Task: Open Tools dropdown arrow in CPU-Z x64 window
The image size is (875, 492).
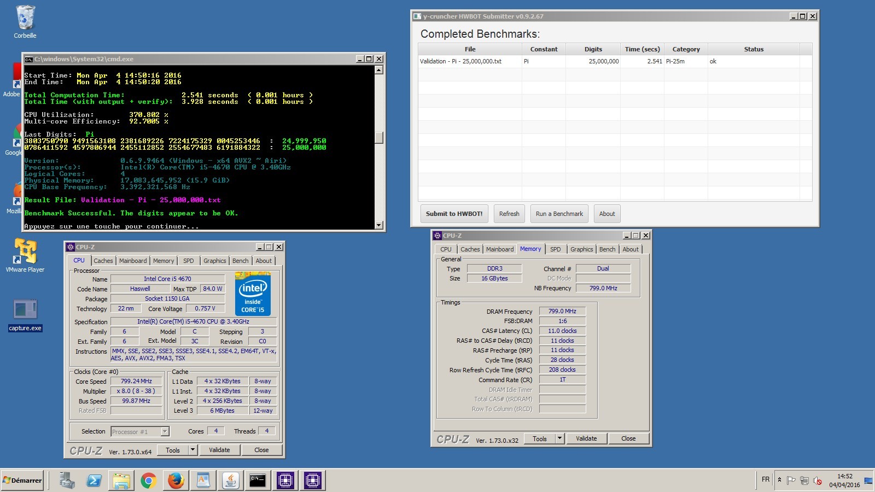Action: pyautogui.click(x=192, y=450)
